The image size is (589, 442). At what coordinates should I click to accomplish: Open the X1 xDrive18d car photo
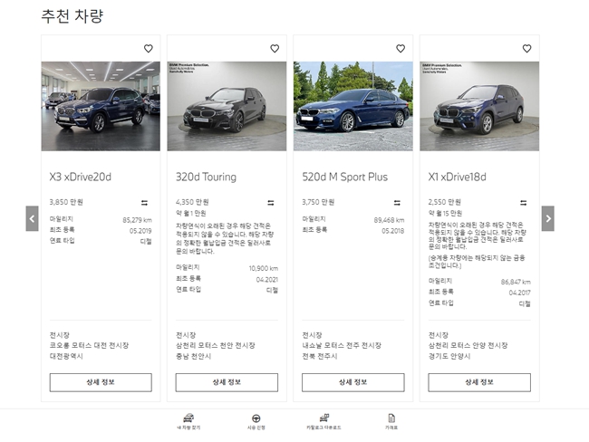tap(479, 106)
